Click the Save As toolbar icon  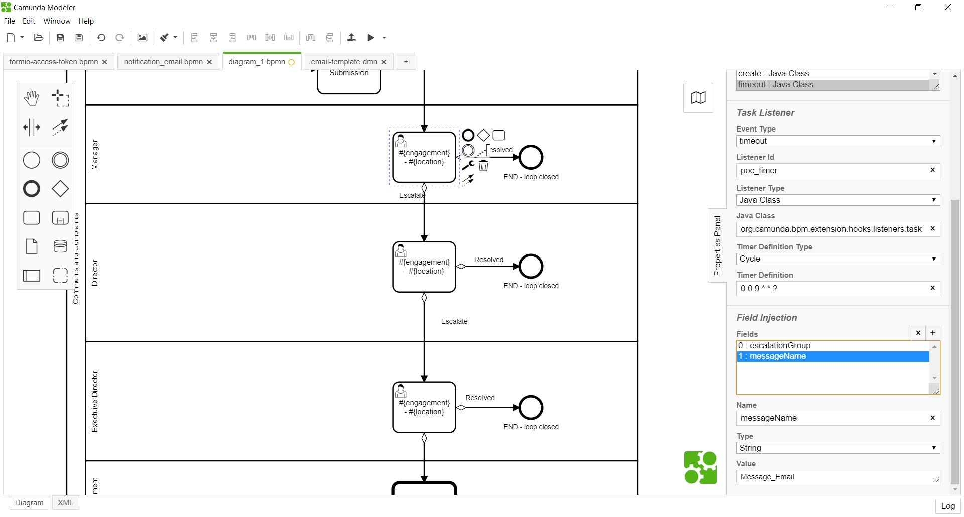point(79,38)
